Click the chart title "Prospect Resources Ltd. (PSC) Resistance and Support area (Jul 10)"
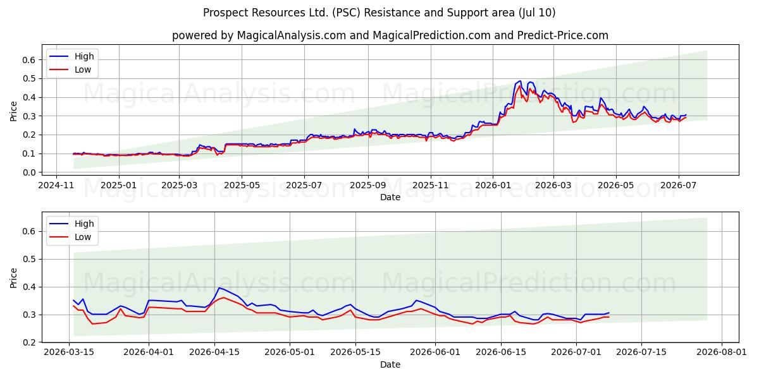 (x=379, y=13)
